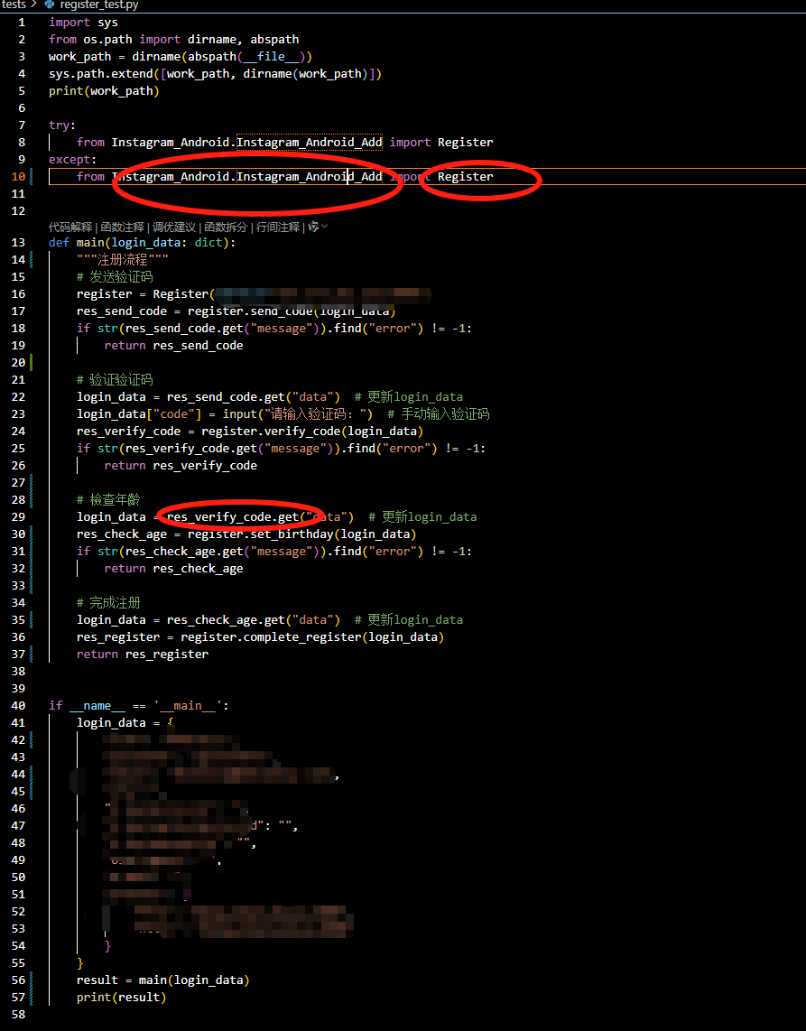Click the '# 发送验证码' comment
Image resolution: width=806 pixels, height=1031 pixels.
pos(115,277)
